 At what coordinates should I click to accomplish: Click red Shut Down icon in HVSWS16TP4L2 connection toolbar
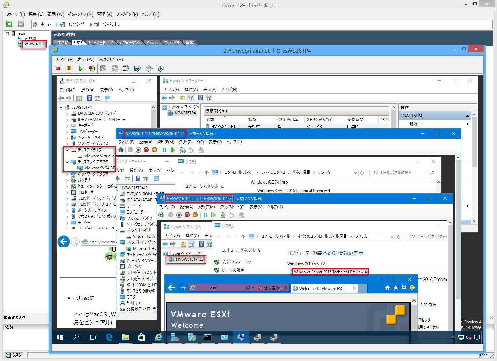pos(146,150)
